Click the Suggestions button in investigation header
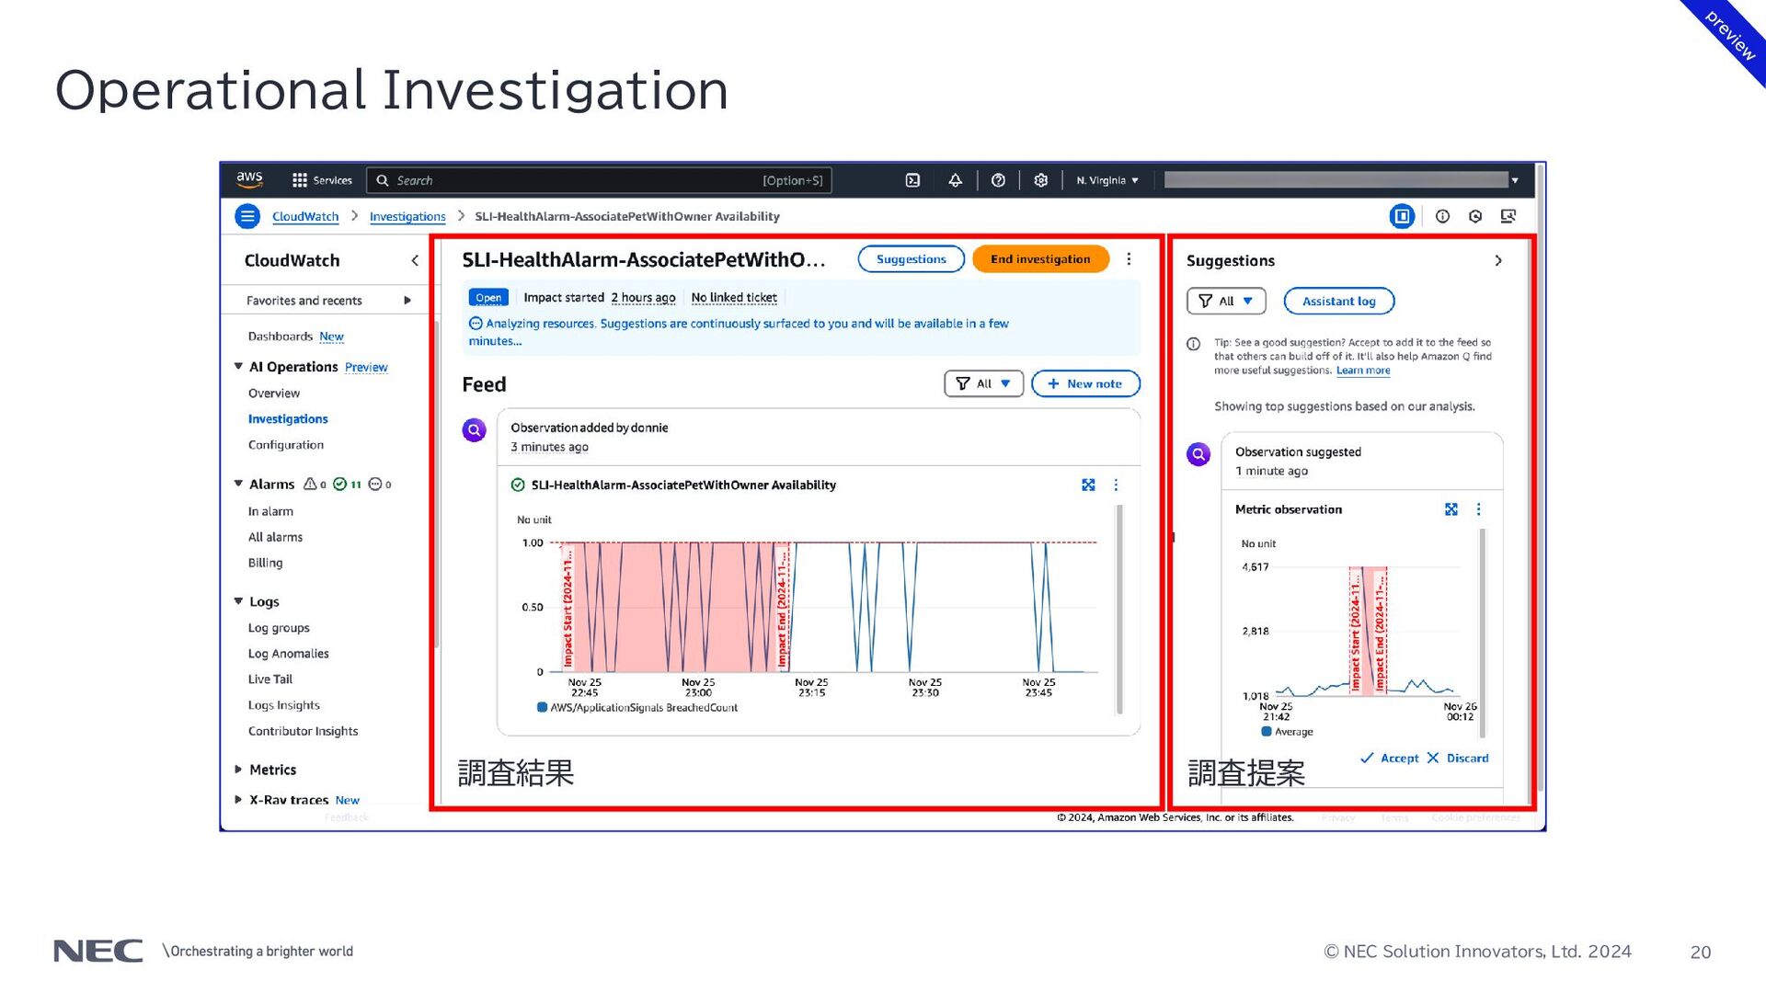The height and width of the screenshot is (993, 1766). tap(911, 259)
